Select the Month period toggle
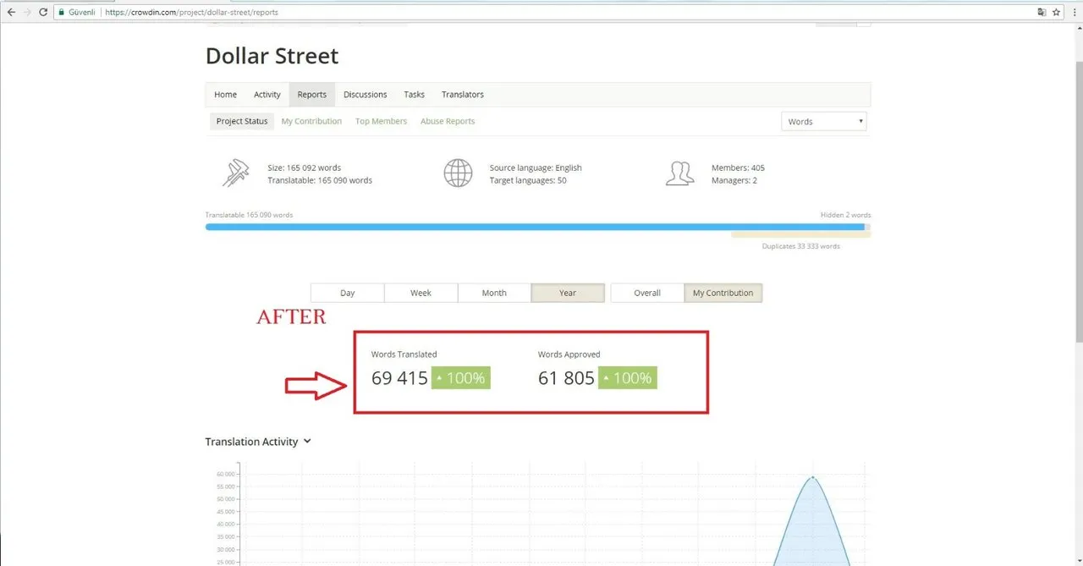The height and width of the screenshot is (566, 1083). 494,293
